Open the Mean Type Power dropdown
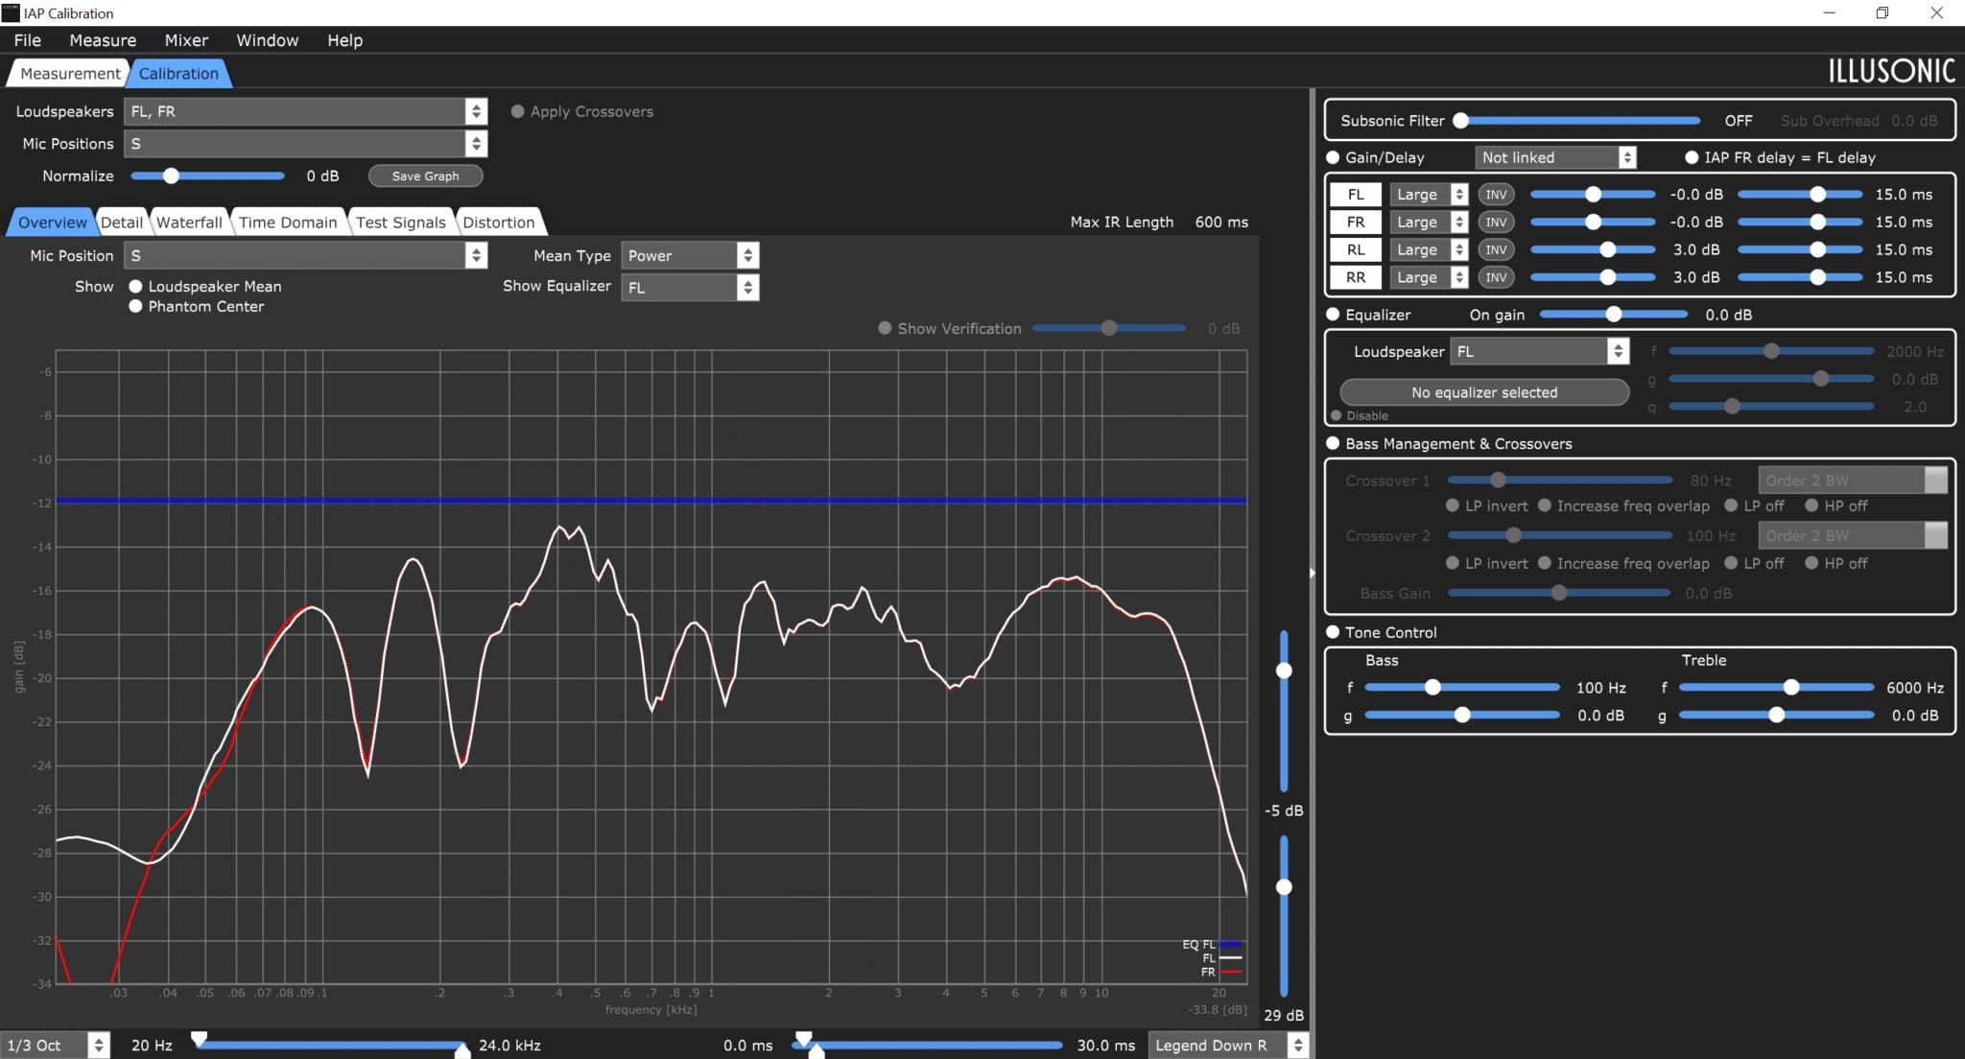The image size is (1965, 1059). pos(690,255)
